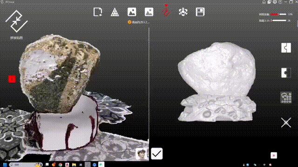The width and height of the screenshot is (298, 167).
Task: Click the molecule-shaped alignment icon in toolbar
Action: click(x=183, y=12)
